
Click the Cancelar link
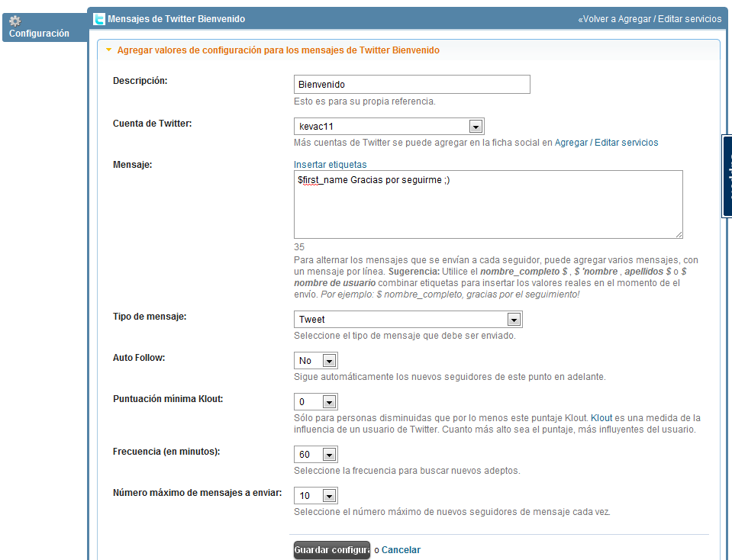(401, 550)
